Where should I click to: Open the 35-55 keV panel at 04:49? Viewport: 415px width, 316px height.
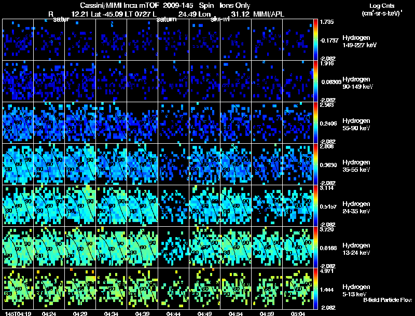pyautogui.click(x=204, y=164)
